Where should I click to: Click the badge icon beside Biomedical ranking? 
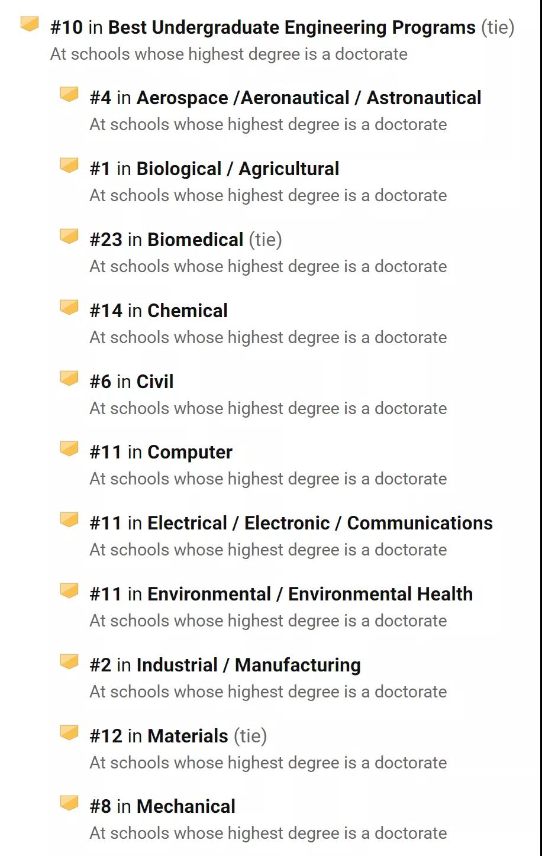(x=69, y=236)
